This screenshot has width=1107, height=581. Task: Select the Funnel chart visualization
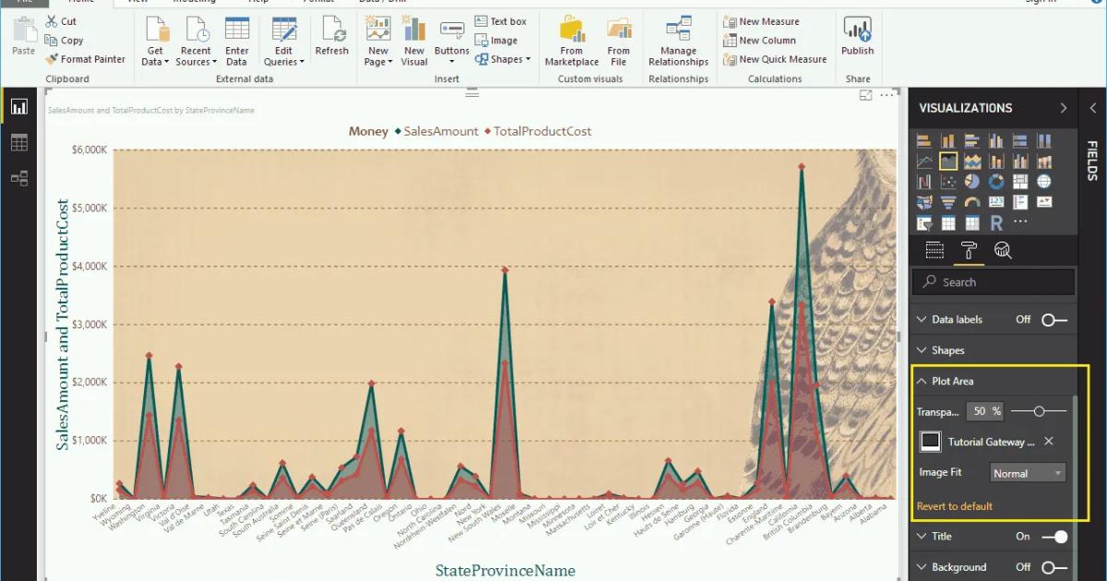tap(948, 200)
